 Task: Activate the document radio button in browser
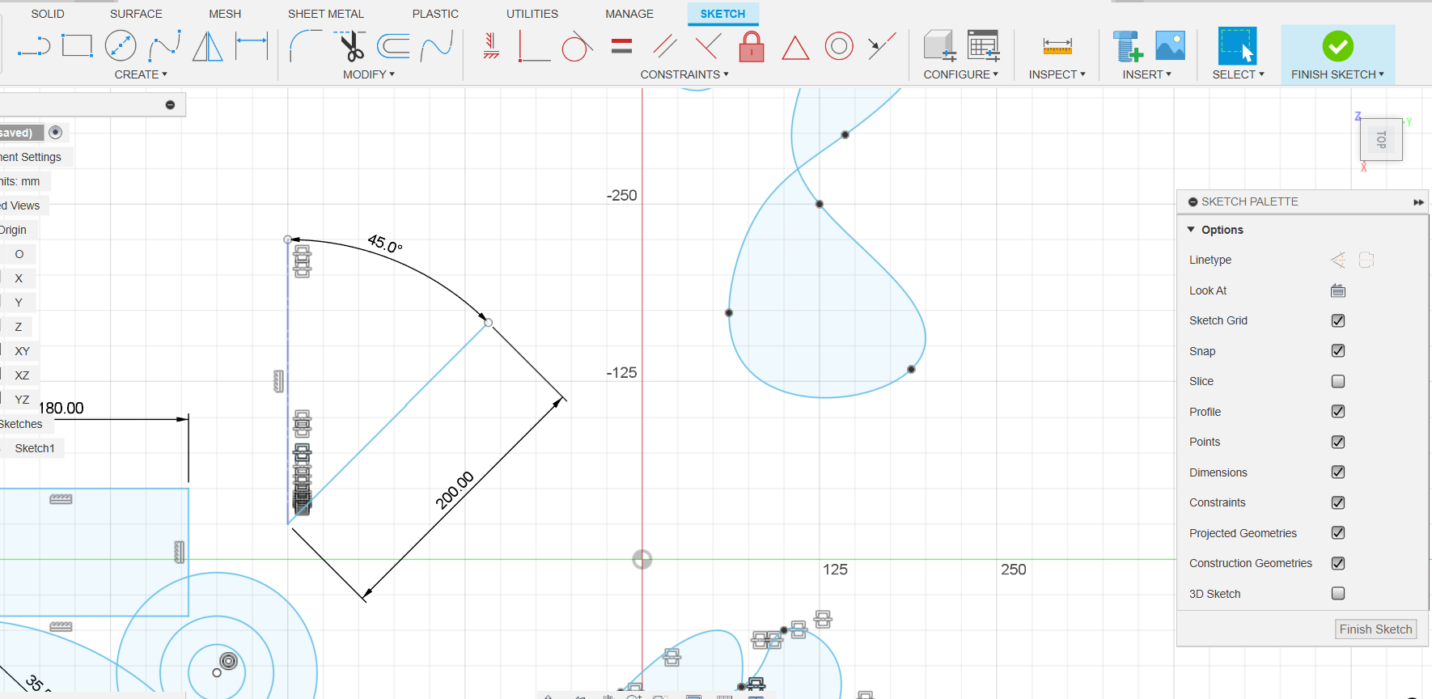point(56,132)
